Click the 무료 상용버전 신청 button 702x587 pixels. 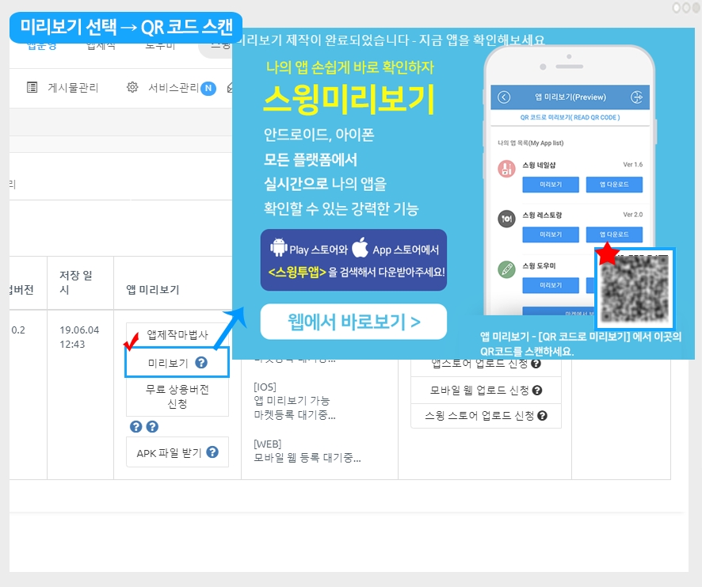[177, 397]
